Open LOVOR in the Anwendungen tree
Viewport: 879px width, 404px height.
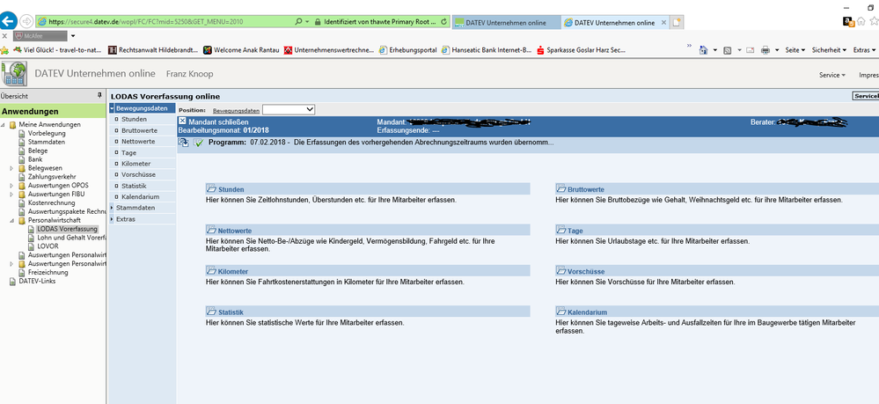(48, 246)
